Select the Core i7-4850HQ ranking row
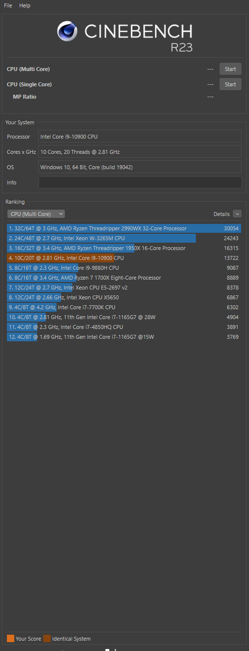The width and height of the screenshot is (249, 651). click(x=124, y=327)
